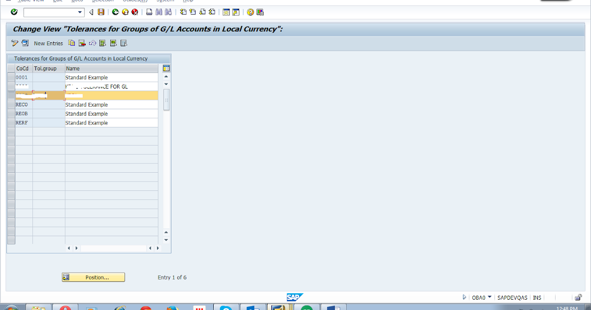Click the New Entries button

click(48, 43)
